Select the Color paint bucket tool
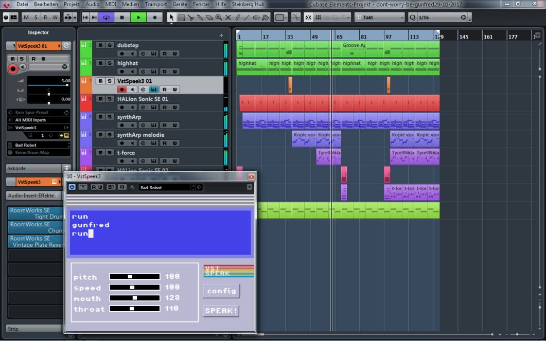 pyautogui.click(x=266, y=17)
